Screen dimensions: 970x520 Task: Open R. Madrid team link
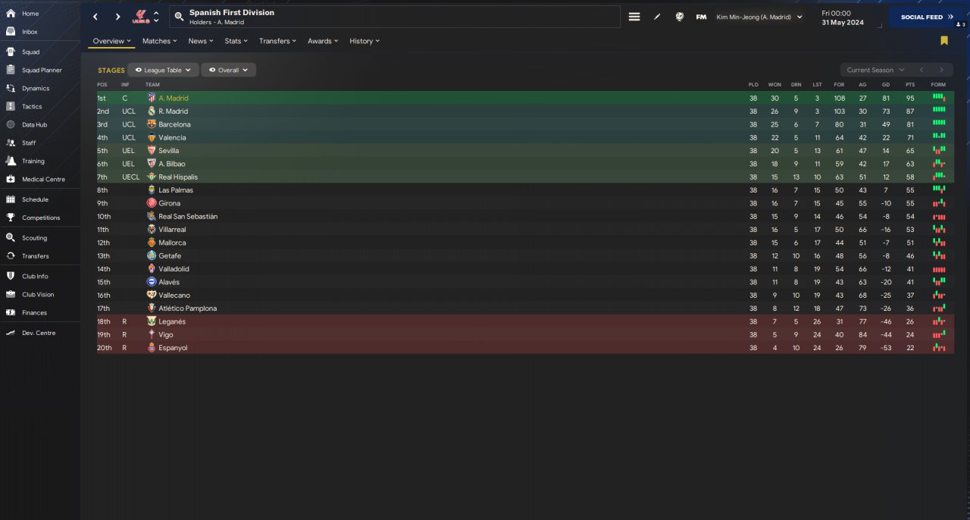174,111
